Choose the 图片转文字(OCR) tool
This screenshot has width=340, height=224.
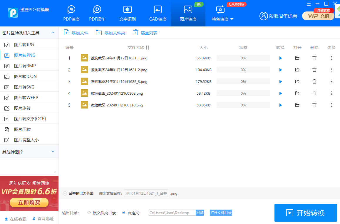[29, 119]
